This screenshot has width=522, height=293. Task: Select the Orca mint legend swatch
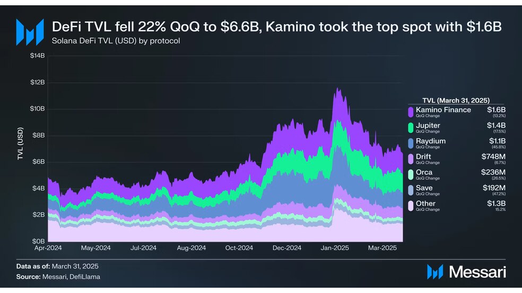(411, 174)
